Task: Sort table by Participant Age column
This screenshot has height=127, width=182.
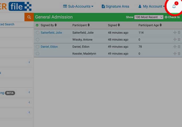Action: (150, 25)
